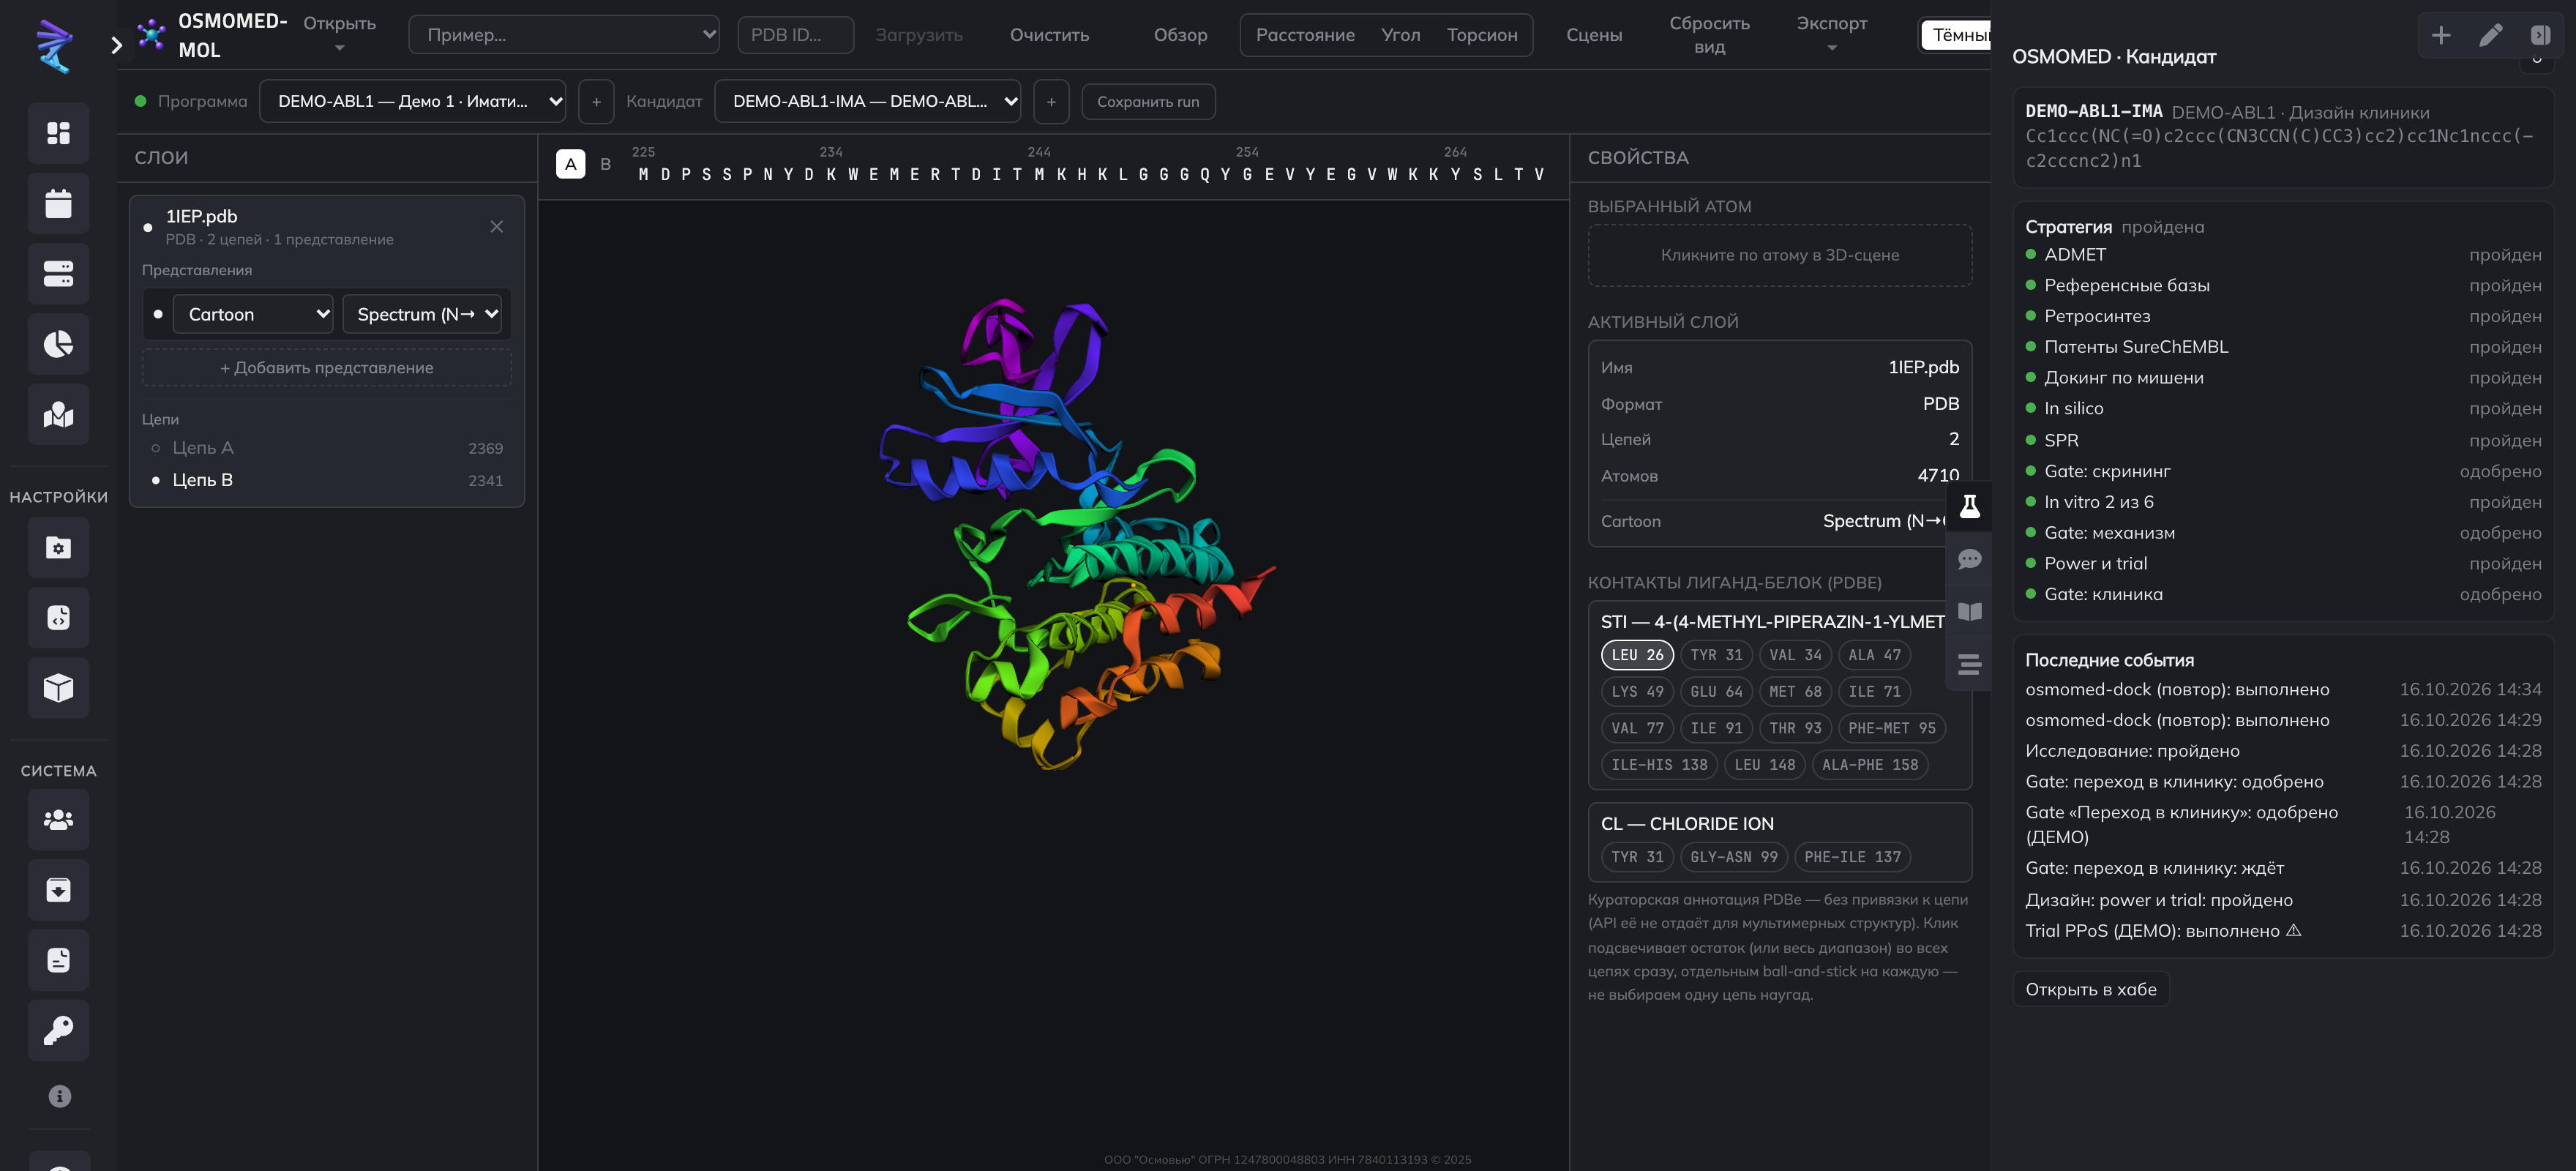The height and width of the screenshot is (1171, 2576).
Task: Switch sequence view to chain B
Action: pyautogui.click(x=605, y=164)
